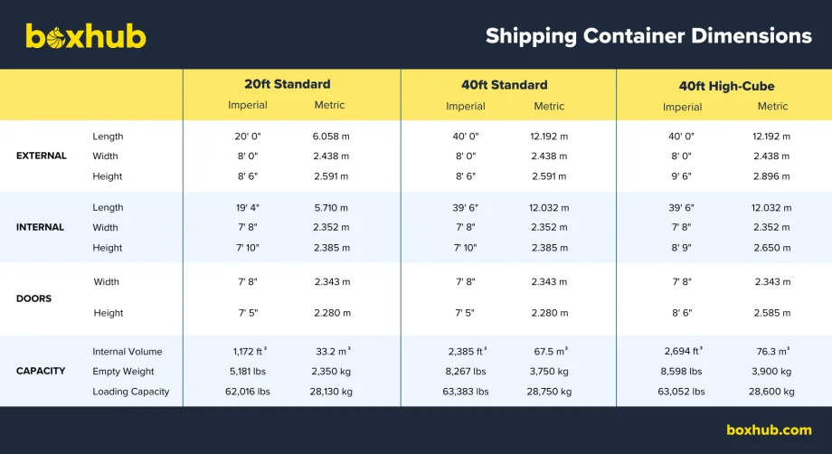Screen dimensions: 832x454
Task: Select the 40ft Standard column header
Action: [504, 85]
